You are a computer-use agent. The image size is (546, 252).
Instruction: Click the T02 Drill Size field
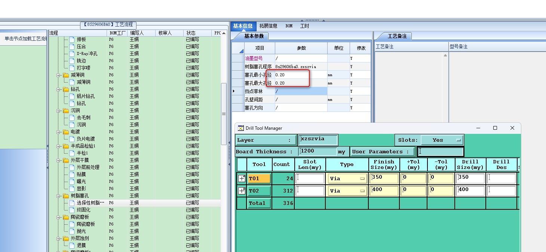click(x=470, y=191)
